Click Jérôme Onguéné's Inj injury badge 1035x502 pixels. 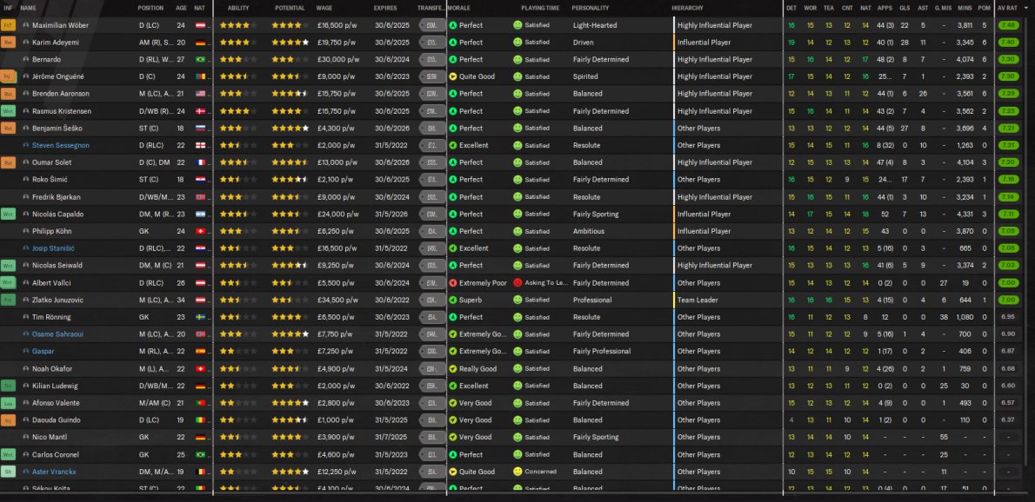point(8,76)
